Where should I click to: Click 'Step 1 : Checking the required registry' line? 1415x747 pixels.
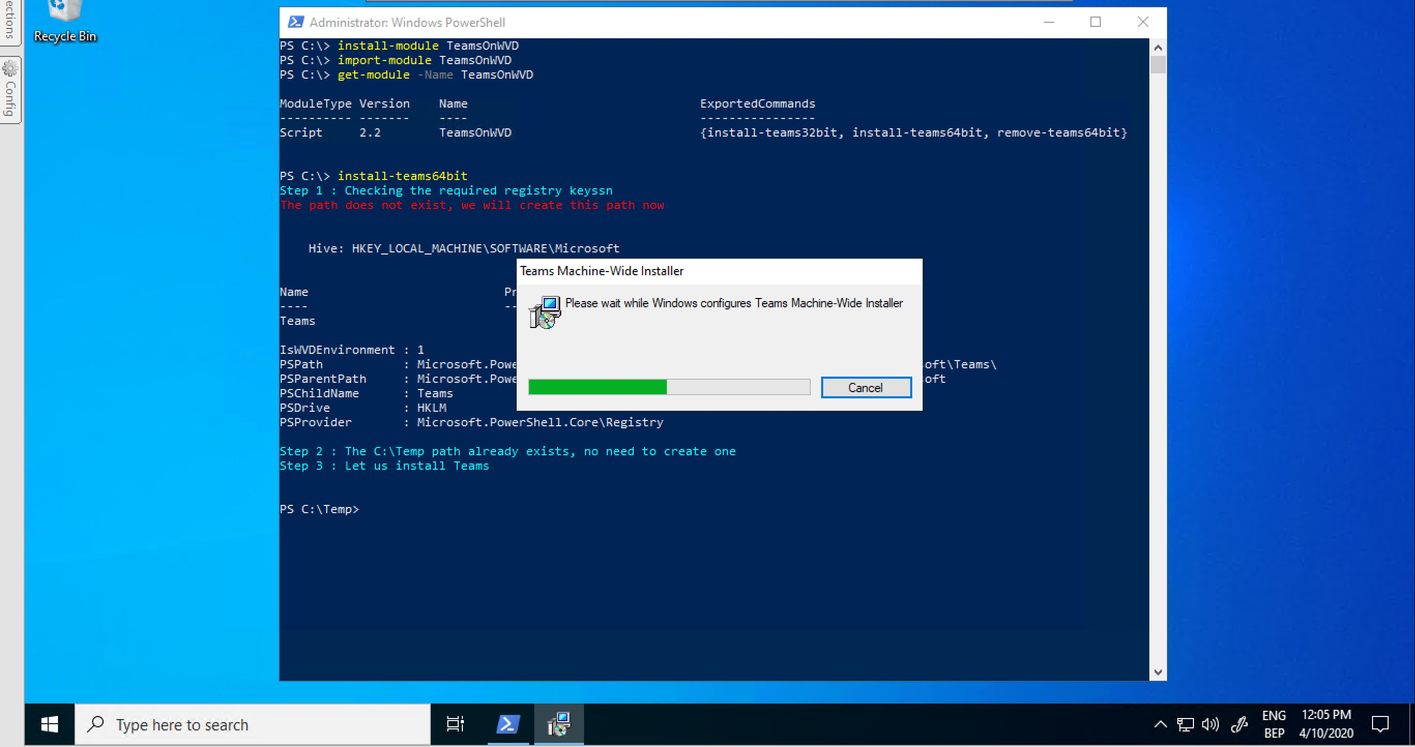446,190
